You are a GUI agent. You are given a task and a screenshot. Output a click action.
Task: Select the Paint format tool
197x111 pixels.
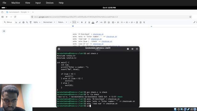coord(31,22)
